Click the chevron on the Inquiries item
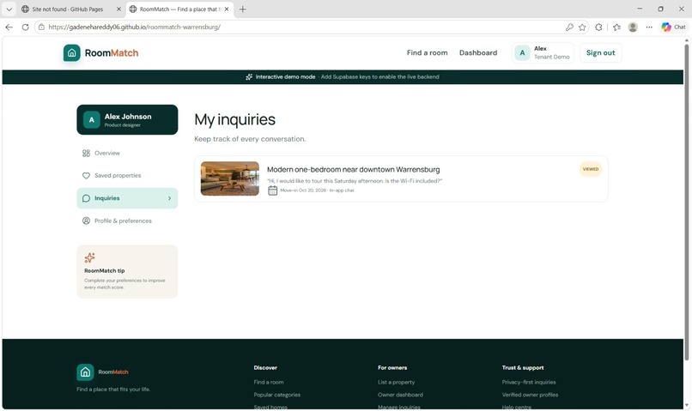This screenshot has width=692, height=411. click(x=169, y=198)
